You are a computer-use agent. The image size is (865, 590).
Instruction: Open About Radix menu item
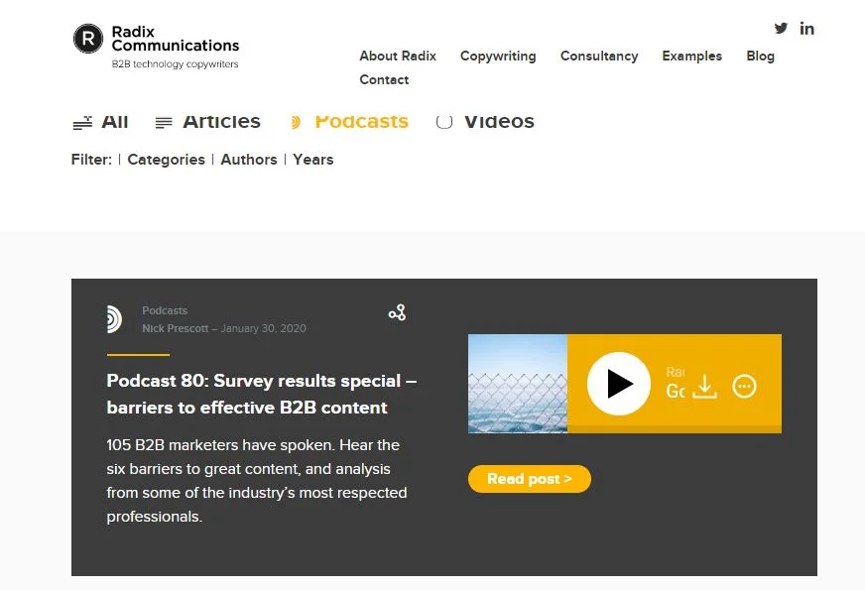(x=398, y=56)
